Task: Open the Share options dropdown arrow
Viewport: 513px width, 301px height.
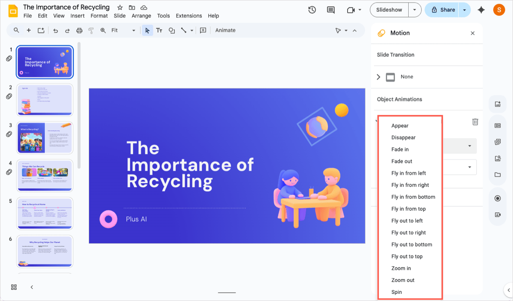Action: click(x=465, y=10)
